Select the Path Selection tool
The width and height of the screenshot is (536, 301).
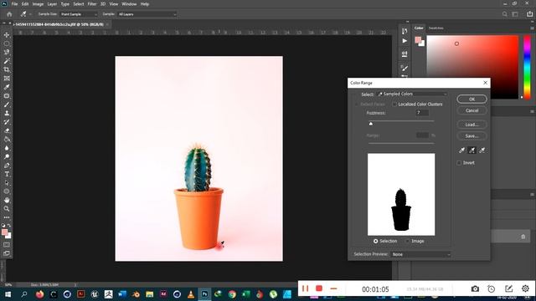tap(7, 183)
